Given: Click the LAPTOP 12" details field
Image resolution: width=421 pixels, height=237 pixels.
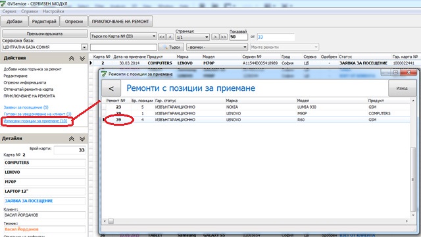Looking at the screenshot, I should (x=45, y=192).
